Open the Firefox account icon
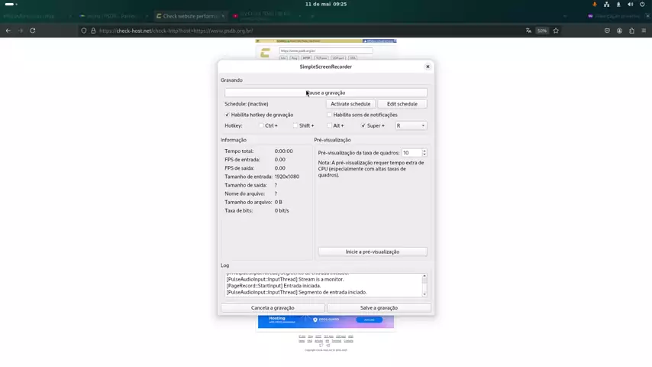Image resolution: width=652 pixels, height=367 pixels. point(620,31)
